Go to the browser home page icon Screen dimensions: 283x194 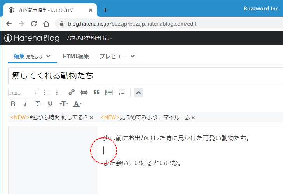point(46,24)
